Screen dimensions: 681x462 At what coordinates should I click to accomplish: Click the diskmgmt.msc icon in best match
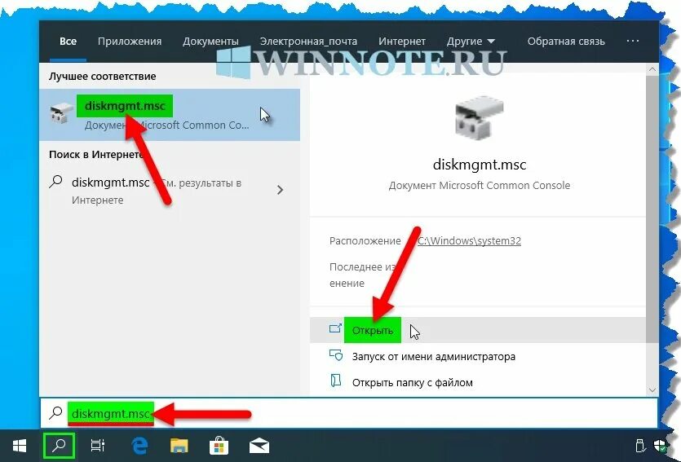pyautogui.click(x=60, y=113)
